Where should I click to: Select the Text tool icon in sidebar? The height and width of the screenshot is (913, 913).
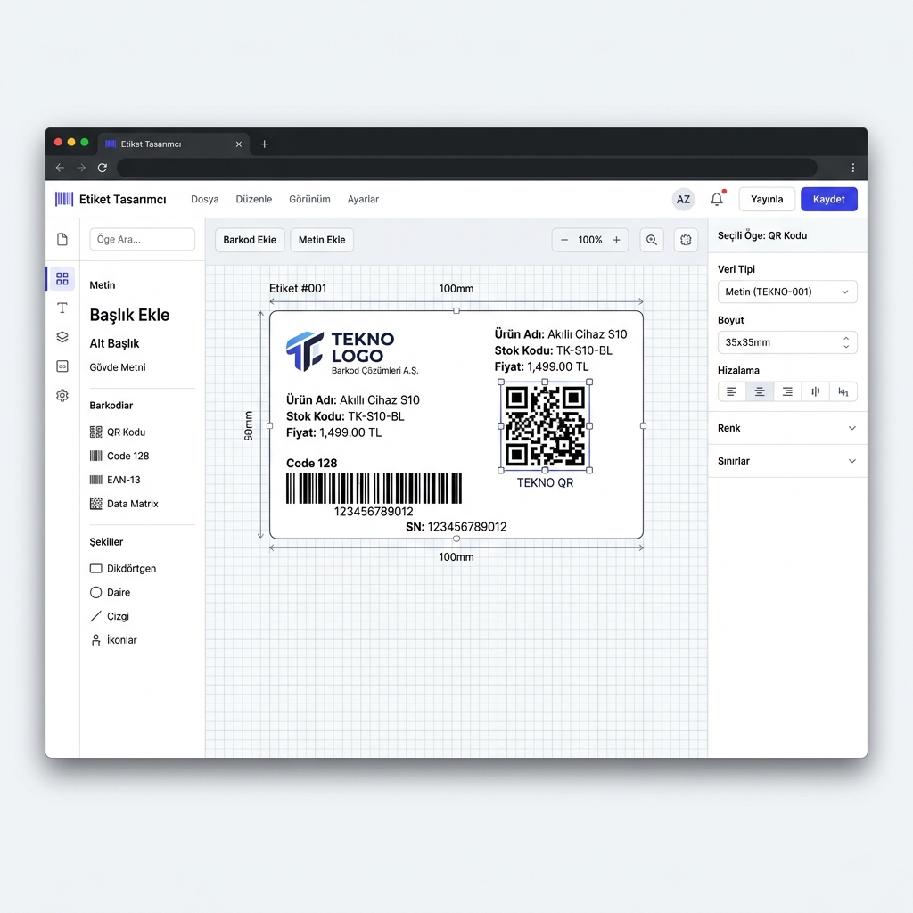tap(62, 308)
